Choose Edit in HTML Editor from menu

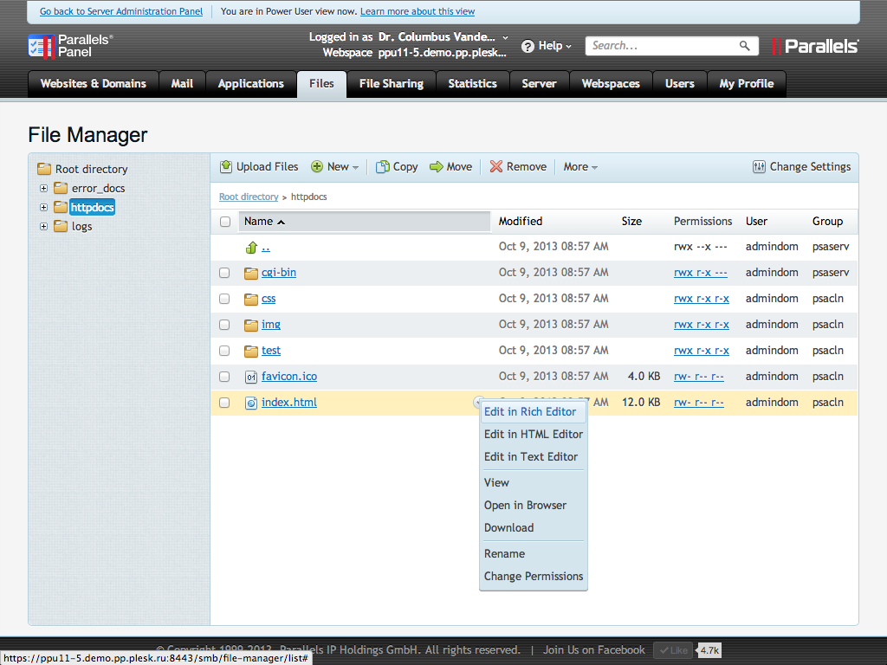[533, 435]
